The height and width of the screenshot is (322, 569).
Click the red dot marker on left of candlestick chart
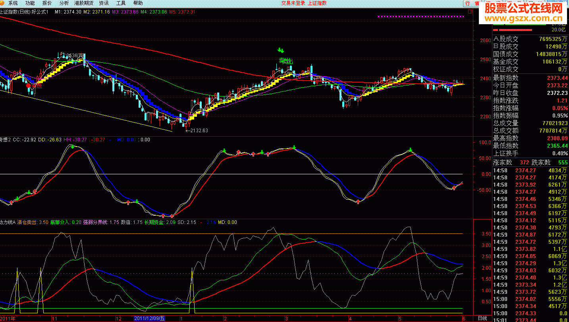28,85
